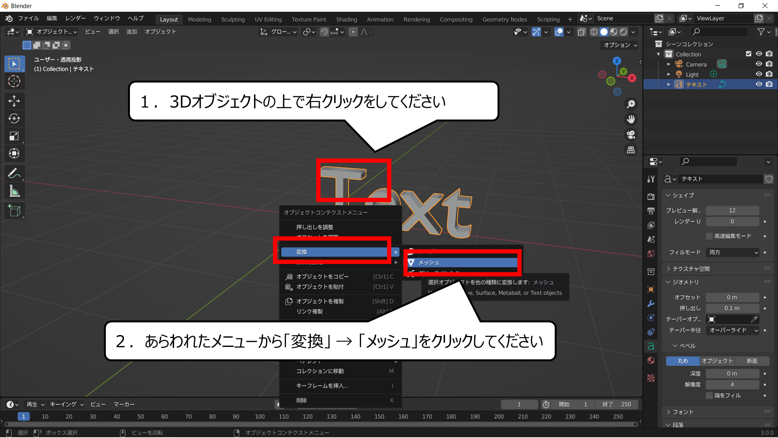This screenshot has height=438, width=778.
Task: Open the Render properties tab
Action: 651,197
